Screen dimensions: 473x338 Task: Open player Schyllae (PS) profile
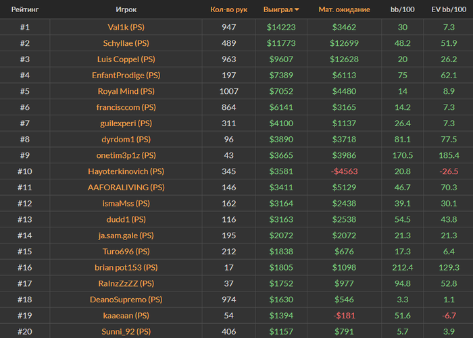(126, 43)
